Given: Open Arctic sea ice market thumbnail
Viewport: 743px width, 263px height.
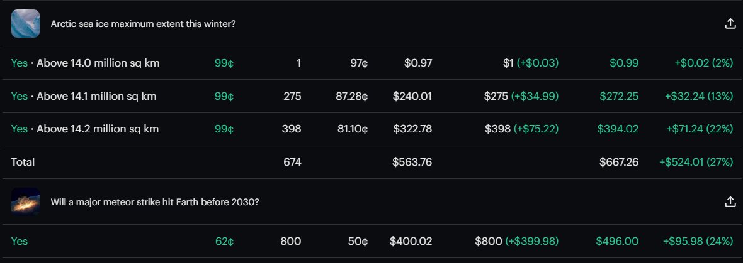Looking at the screenshot, I should coord(26,24).
